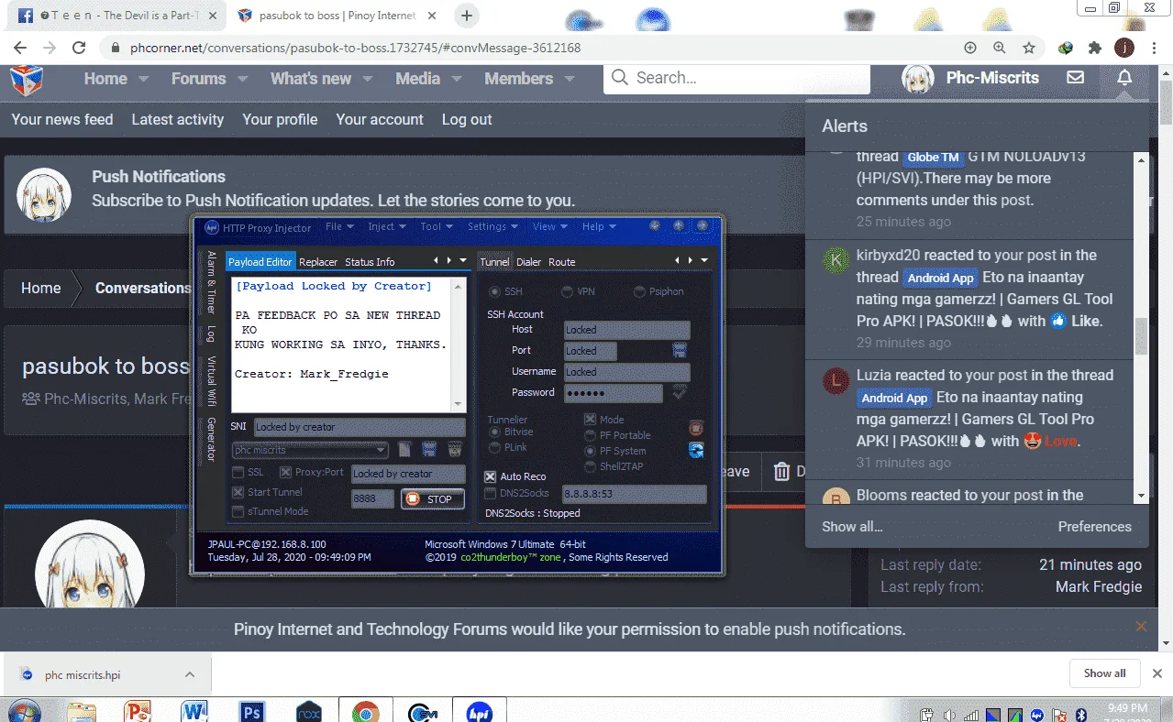Viewport: 1173px width, 722px height.
Task: Click the blue refresh icon beside PF System
Action: 696,449
